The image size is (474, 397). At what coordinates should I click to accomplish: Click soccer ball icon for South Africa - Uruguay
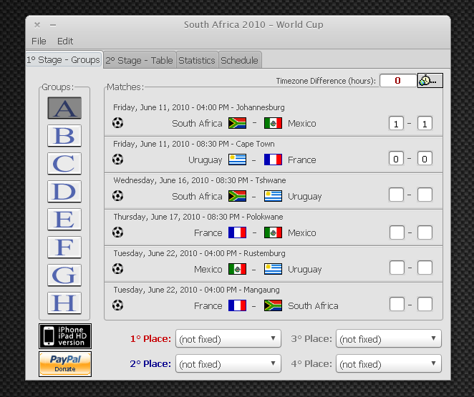coord(117,196)
